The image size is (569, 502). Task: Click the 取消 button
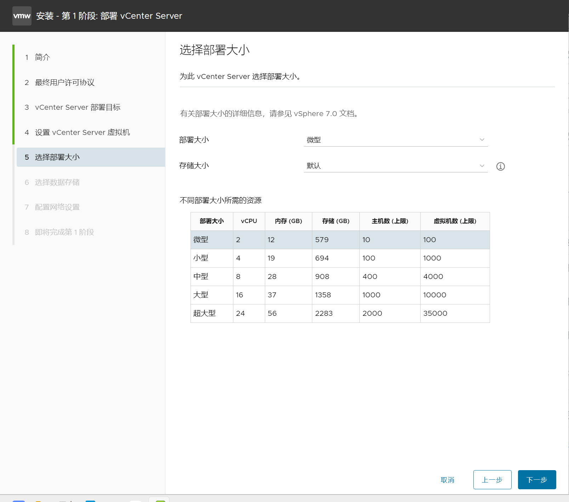[448, 480]
